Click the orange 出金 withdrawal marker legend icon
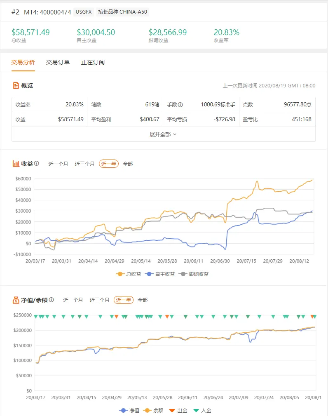 [172, 410]
